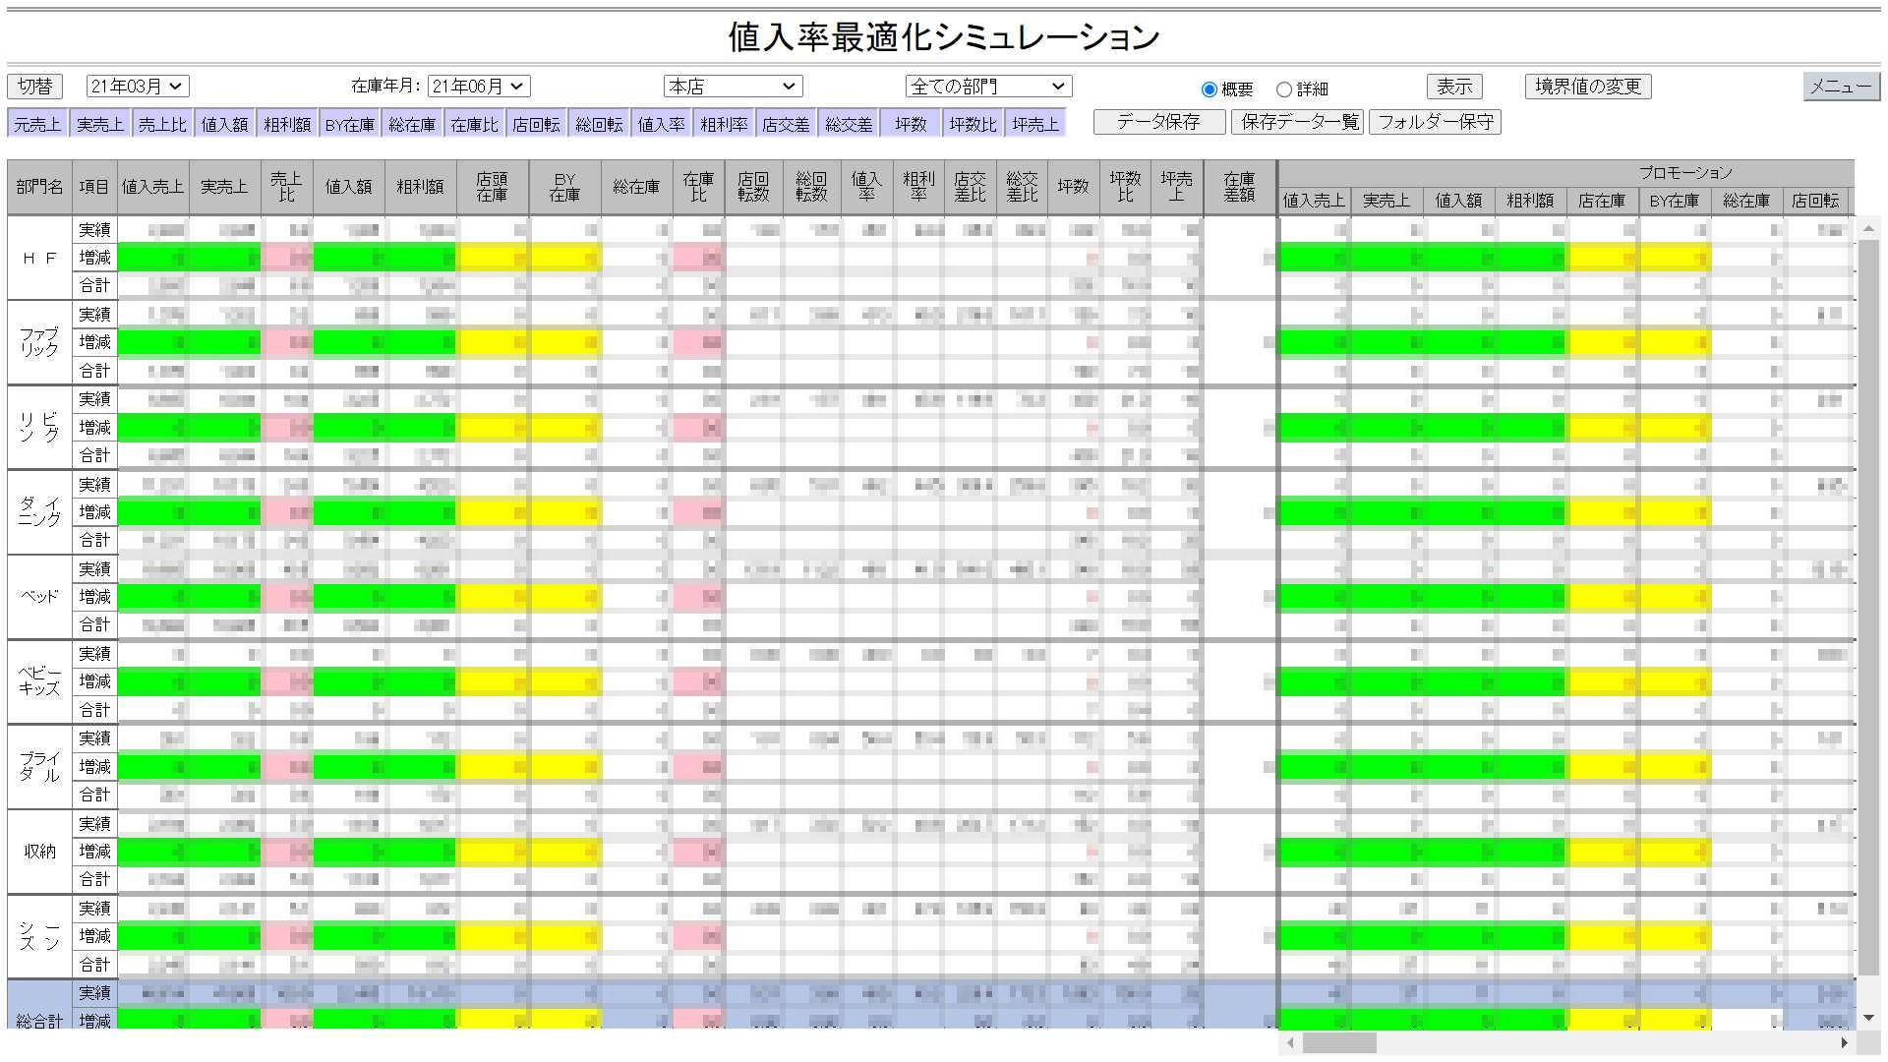Select the 坪数比 tab button
Screen dimensions: 1888x1062
(973, 124)
